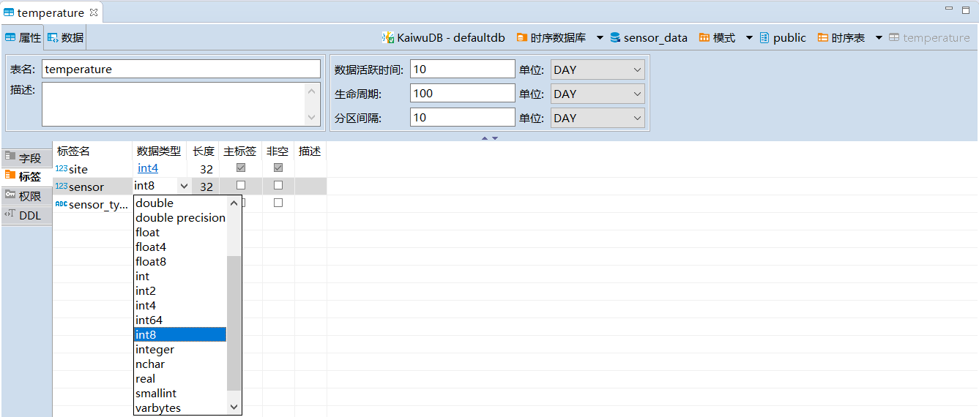979x417 pixels.
Task: Click the sensor_data database icon
Action: click(x=615, y=38)
